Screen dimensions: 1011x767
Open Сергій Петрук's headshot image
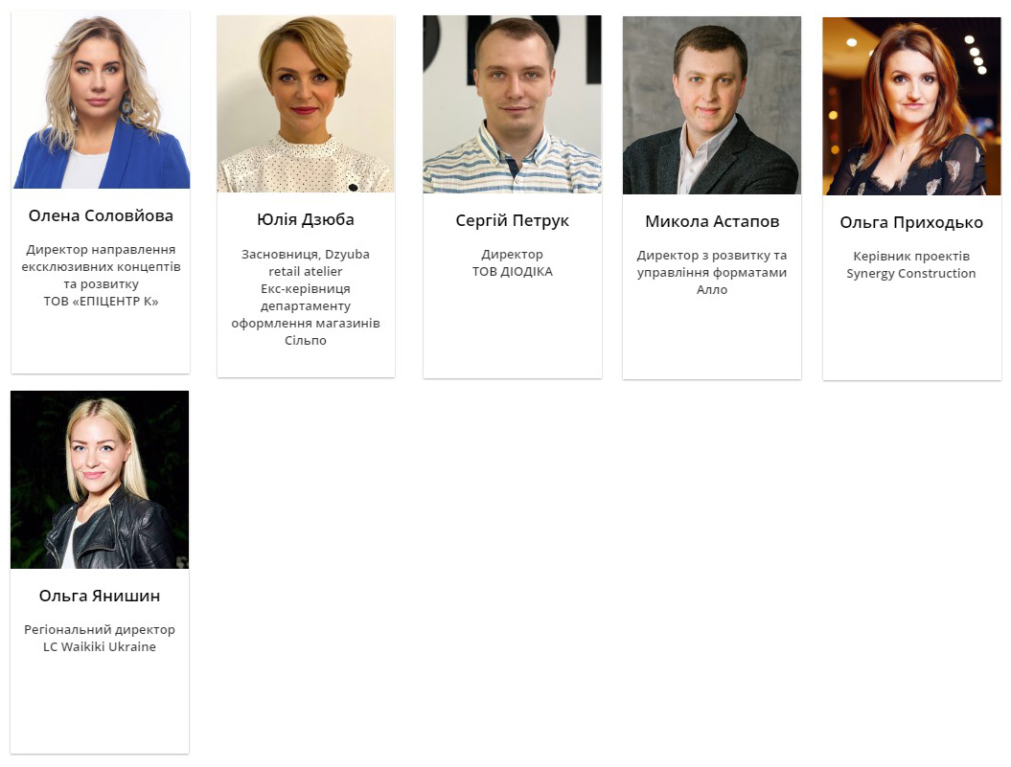coord(512,104)
